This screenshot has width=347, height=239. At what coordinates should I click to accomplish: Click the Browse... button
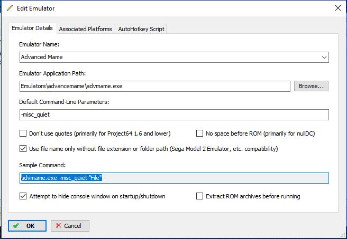311,86
